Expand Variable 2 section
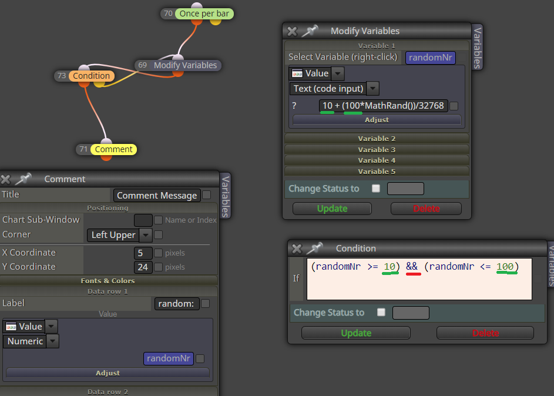This screenshot has width=554, height=396. (x=377, y=139)
